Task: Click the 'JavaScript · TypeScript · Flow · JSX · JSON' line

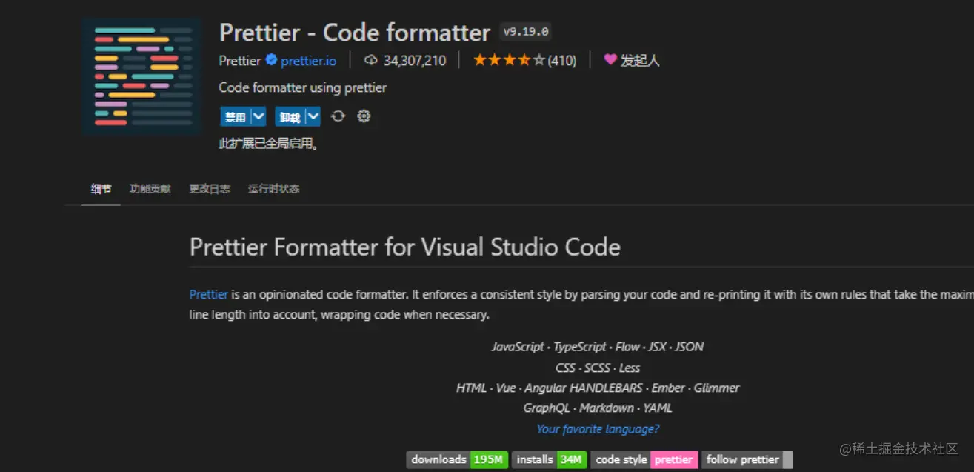Action: (x=598, y=347)
